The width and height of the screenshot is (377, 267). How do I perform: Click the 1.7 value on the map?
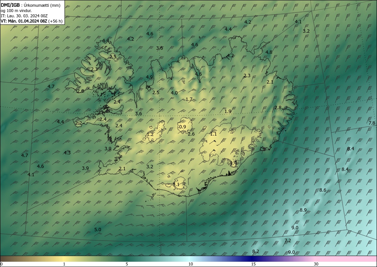(189, 99)
